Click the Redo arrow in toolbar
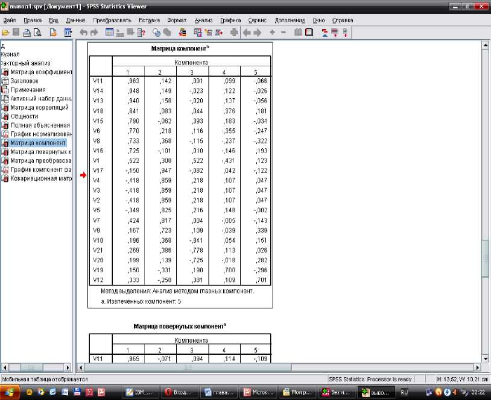The height and width of the screenshot is (400, 491). (95, 32)
